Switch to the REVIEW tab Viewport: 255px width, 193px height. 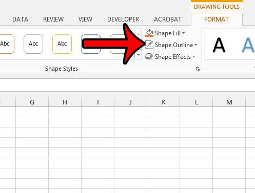(x=53, y=19)
